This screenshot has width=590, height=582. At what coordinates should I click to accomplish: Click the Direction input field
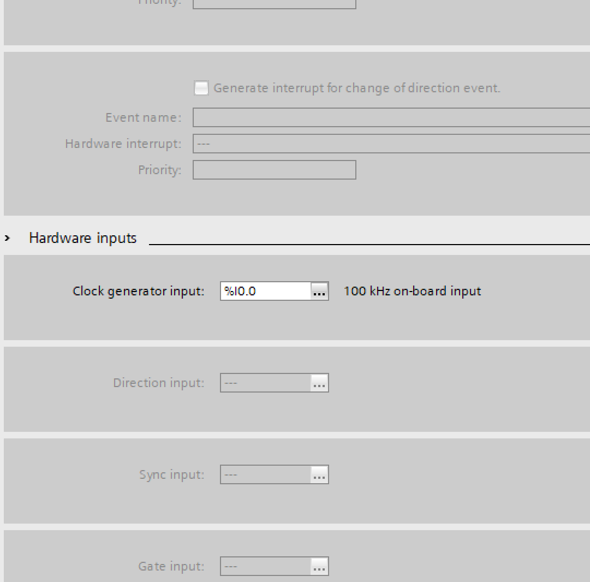(266, 383)
